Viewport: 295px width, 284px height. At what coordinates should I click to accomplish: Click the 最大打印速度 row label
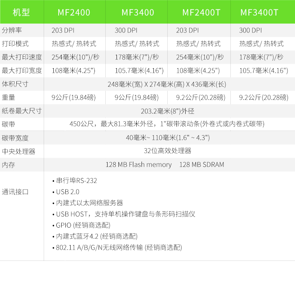(x=22, y=57)
